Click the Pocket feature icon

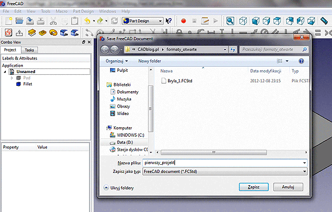[43, 33]
